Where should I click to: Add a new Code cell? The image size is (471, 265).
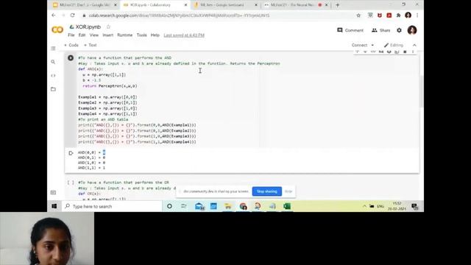pos(71,45)
